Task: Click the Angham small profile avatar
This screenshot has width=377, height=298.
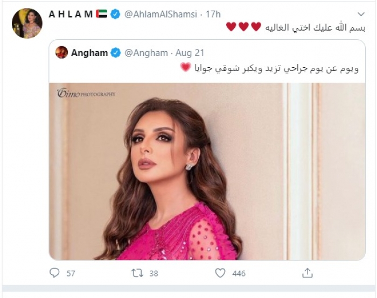Action: (x=61, y=52)
